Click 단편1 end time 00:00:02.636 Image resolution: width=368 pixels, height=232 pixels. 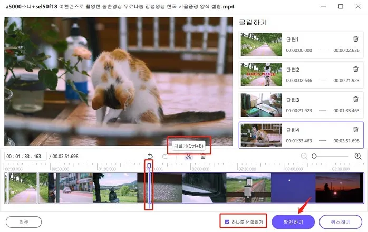pos(346,50)
